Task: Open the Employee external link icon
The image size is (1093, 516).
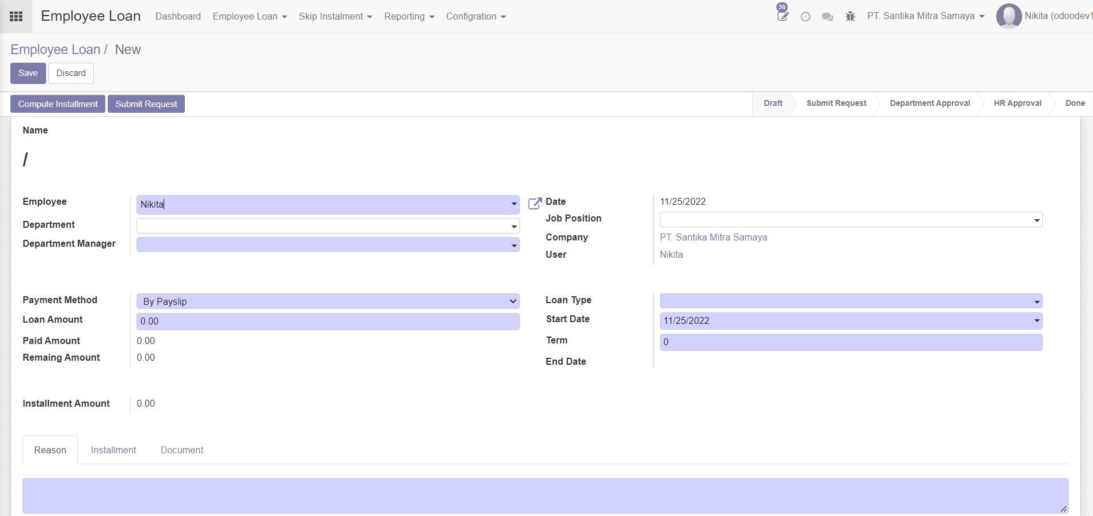Action: (x=535, y=203)
